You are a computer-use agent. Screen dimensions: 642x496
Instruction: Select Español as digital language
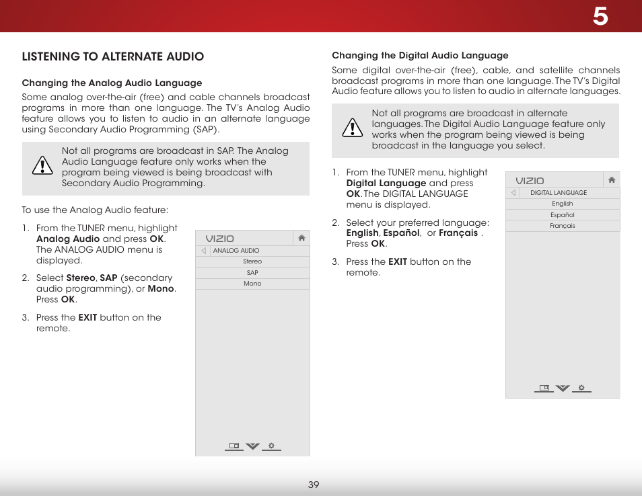(563, 214)
